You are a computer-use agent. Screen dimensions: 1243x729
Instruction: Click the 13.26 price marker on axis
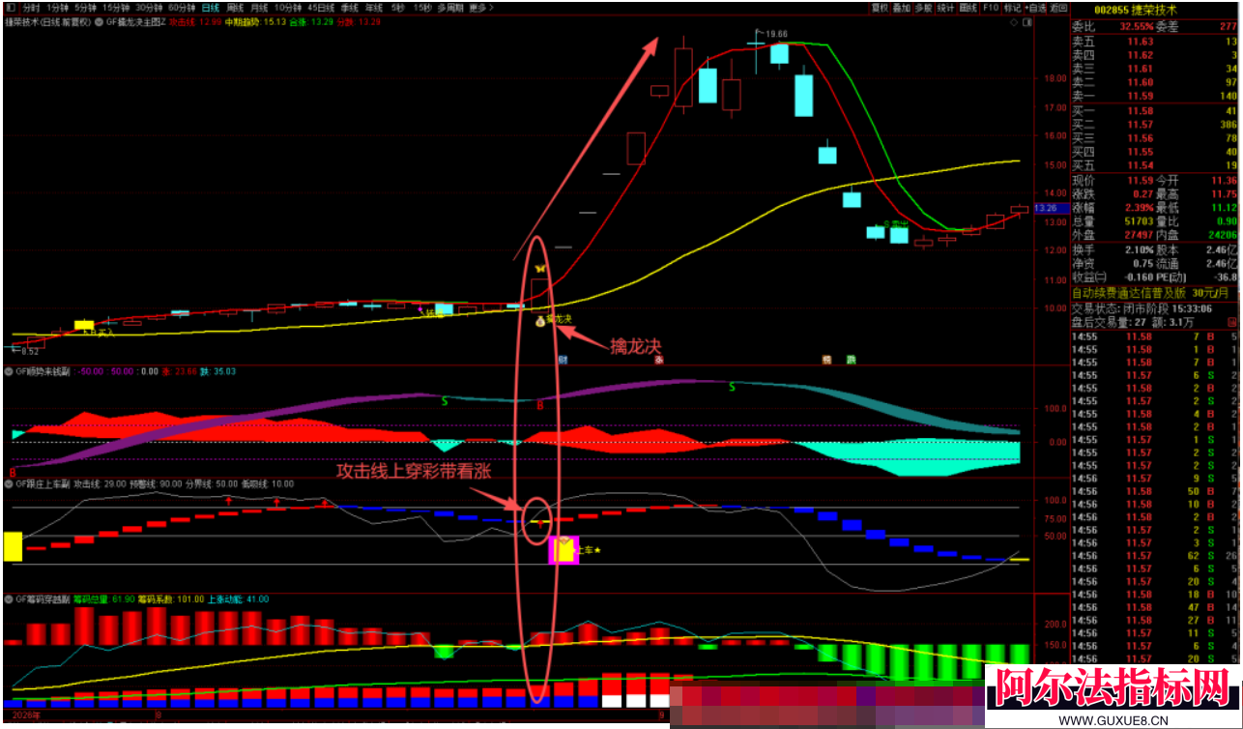[1046, 208]
